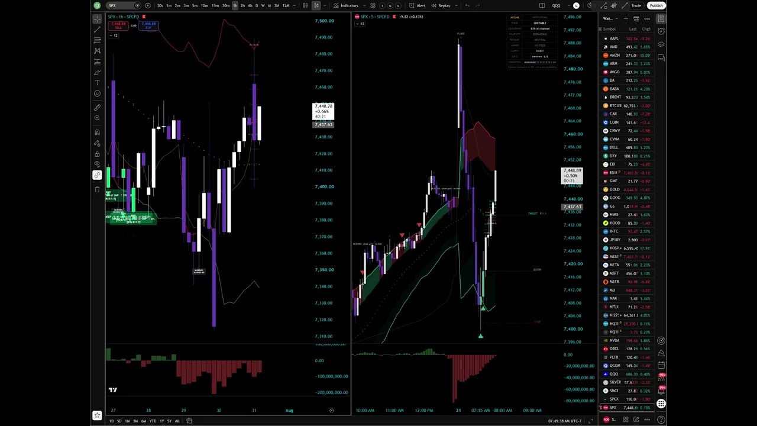Image resolution: width=757 pixels, height=426 pixels.
Task: Select the 30s timeframe
Action: (160, 5)
